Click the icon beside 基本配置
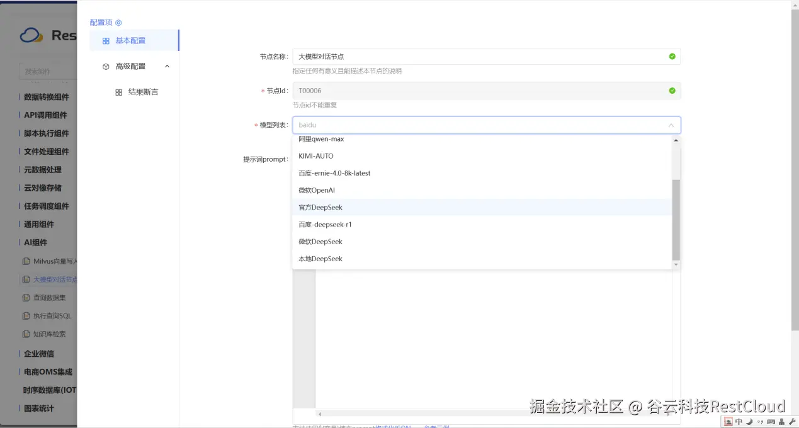This screenshot has height=428, width=799. point(106,41)
